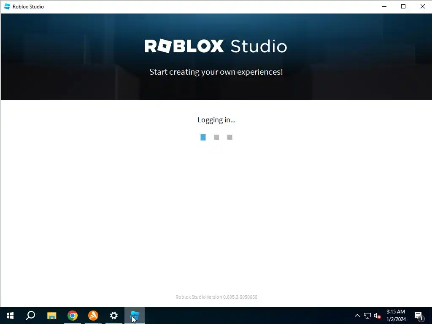Screen dimensions: 432x324
Task: Launch File Explorer from taskbar
Action: [x=51, y=316]
